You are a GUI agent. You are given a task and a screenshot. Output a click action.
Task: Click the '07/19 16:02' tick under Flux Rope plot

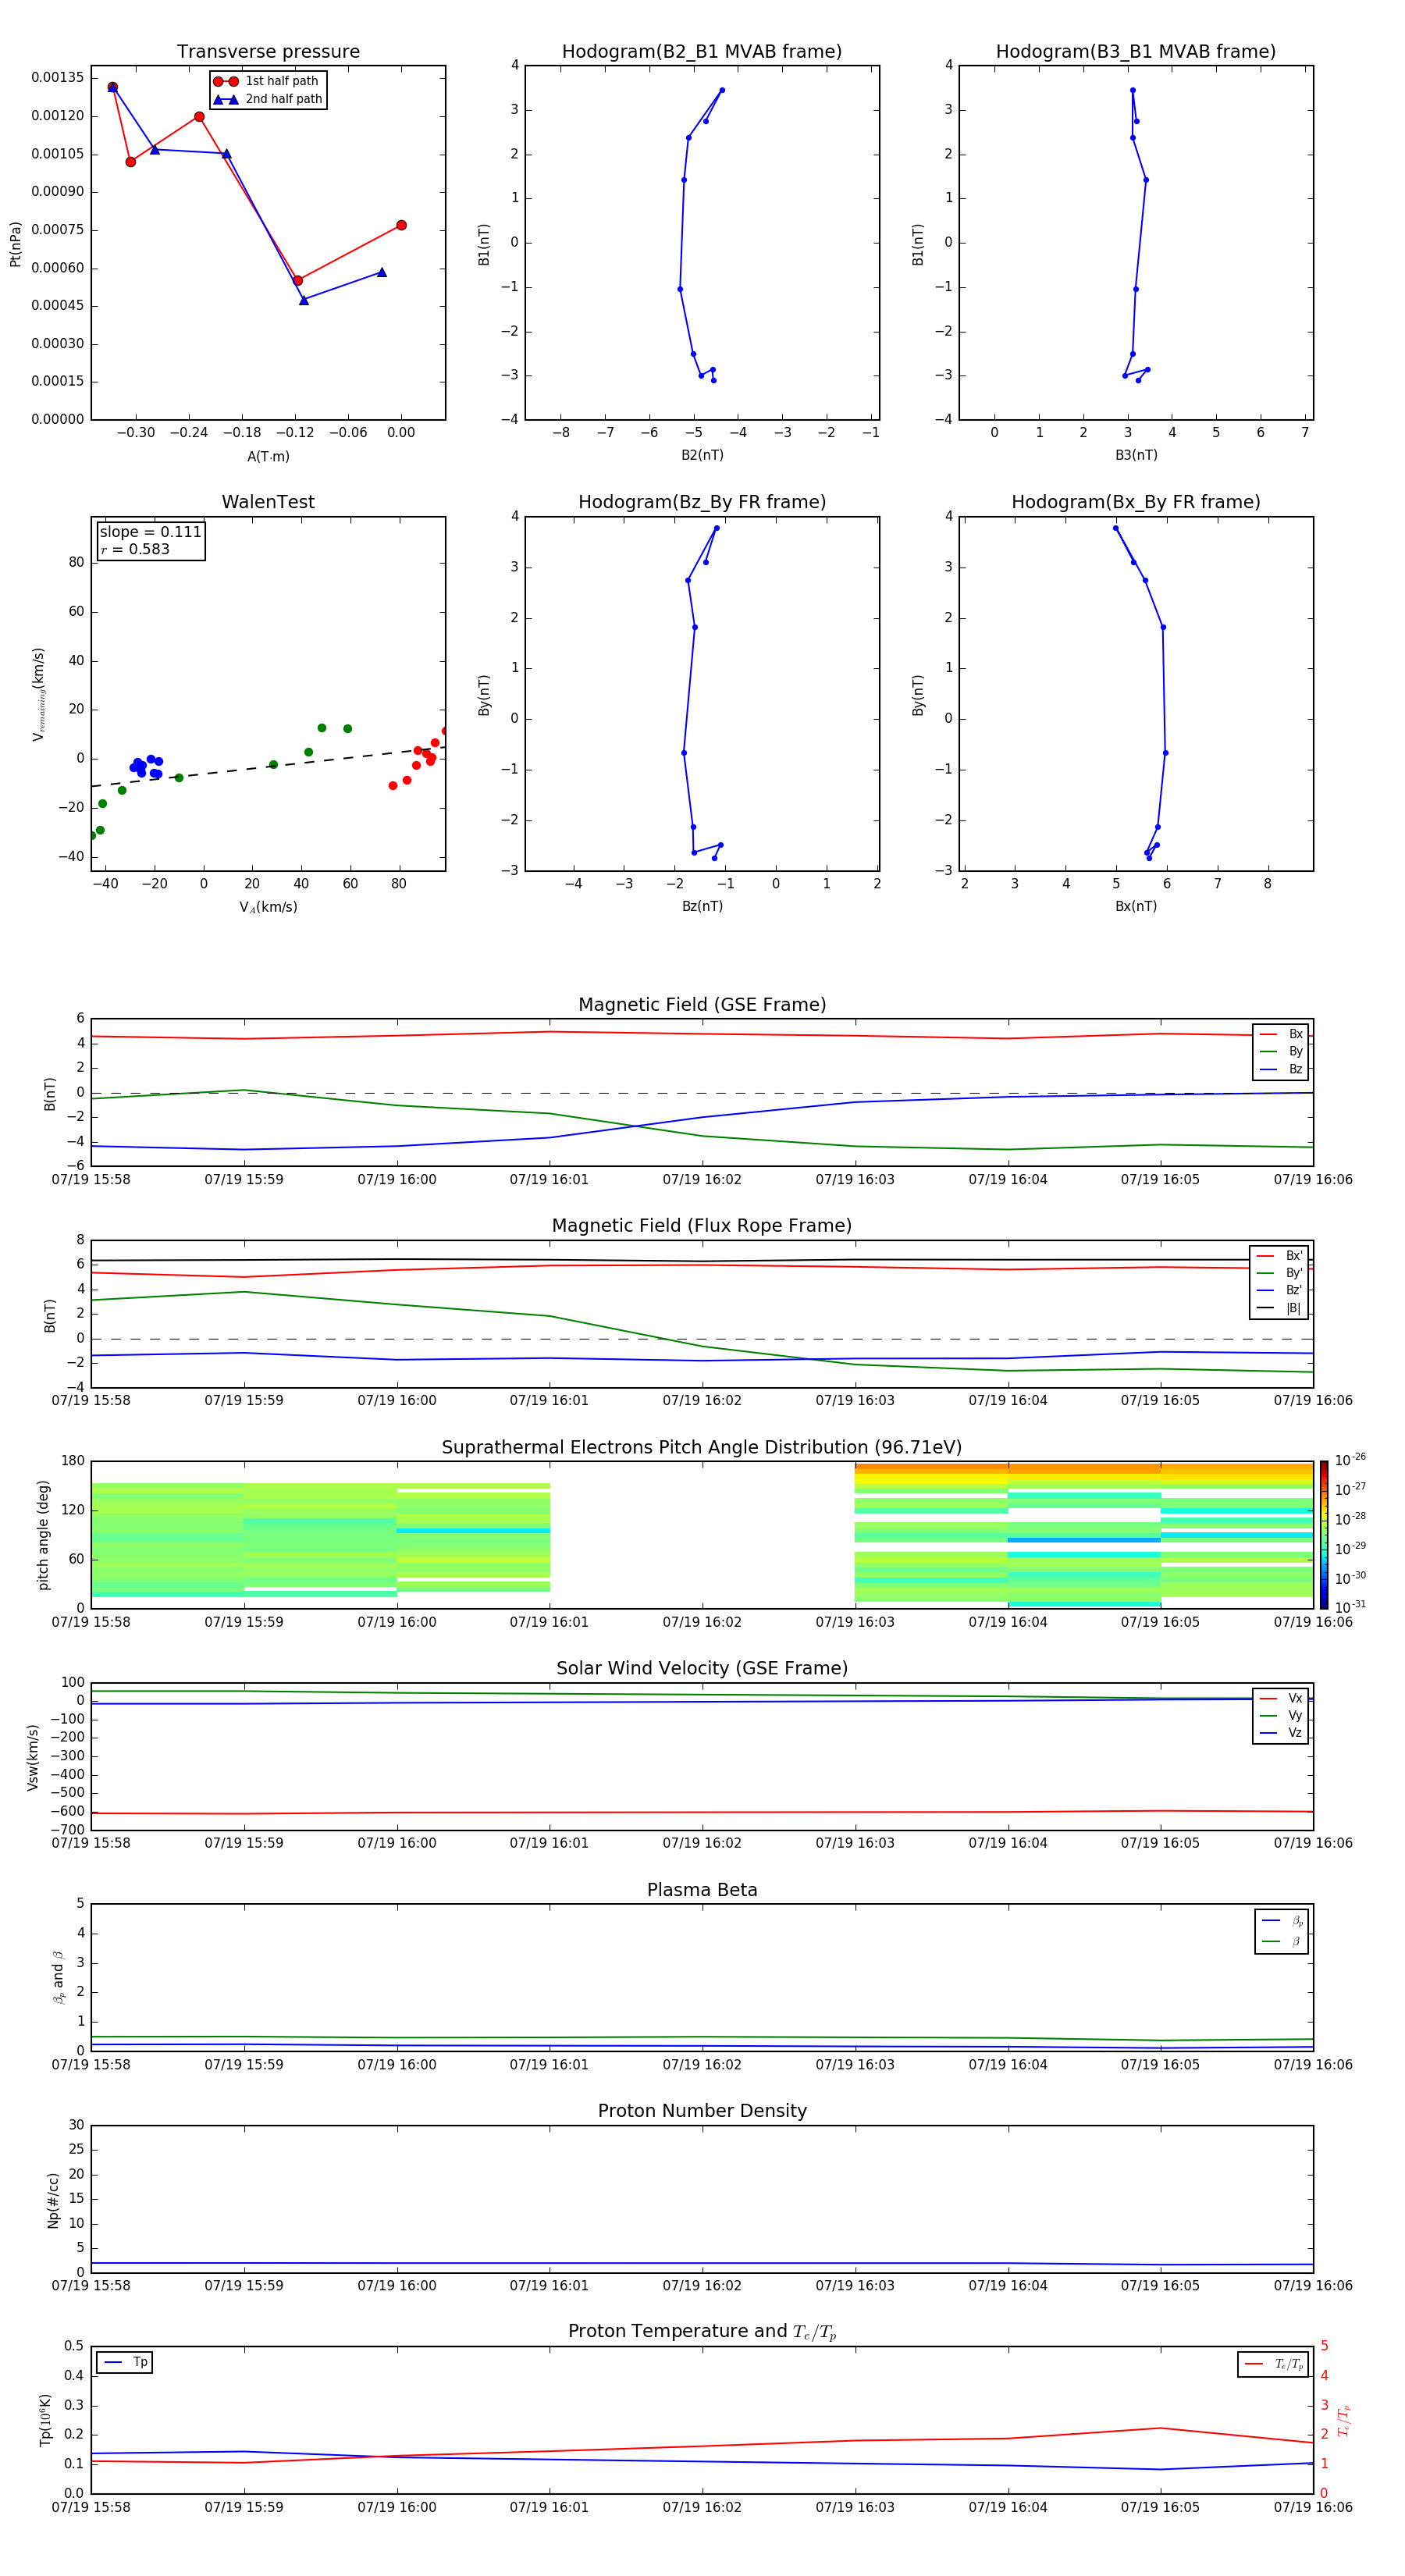(702, 1401)
